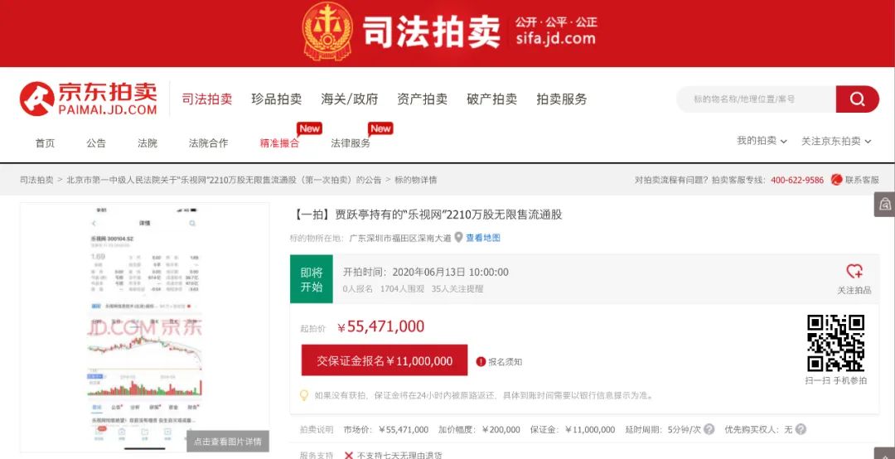
Task: Open the map location pin icon
Action: [458, 238]
